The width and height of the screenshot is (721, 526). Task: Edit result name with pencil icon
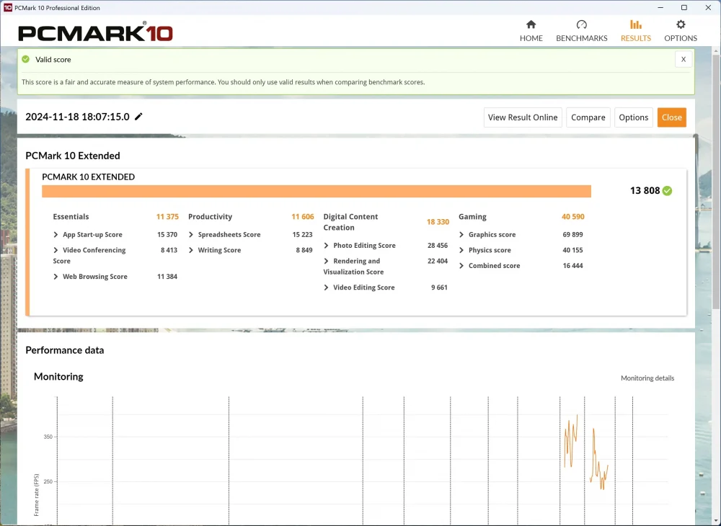click(138, 117)
